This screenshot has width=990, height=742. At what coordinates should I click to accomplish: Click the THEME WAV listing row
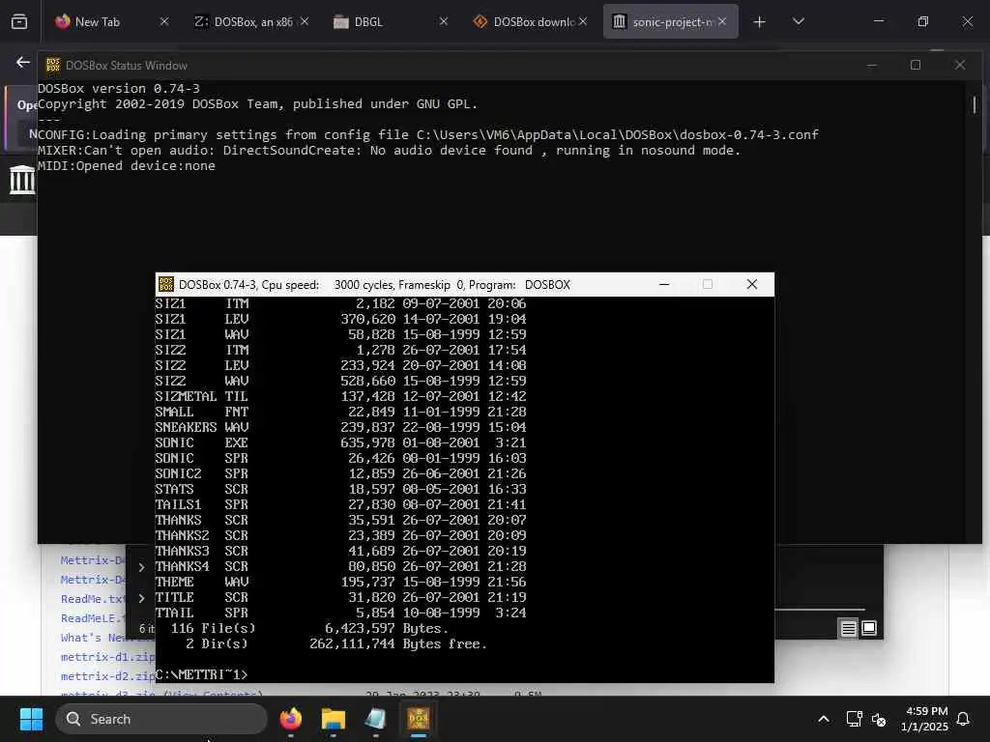pos(341,582)
